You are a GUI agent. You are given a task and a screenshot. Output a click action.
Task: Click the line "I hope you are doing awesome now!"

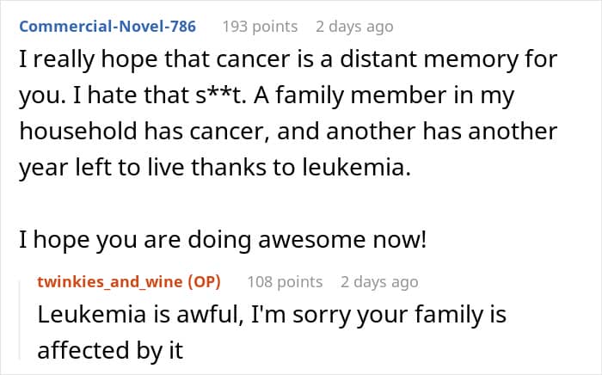(x=223, y=240)
